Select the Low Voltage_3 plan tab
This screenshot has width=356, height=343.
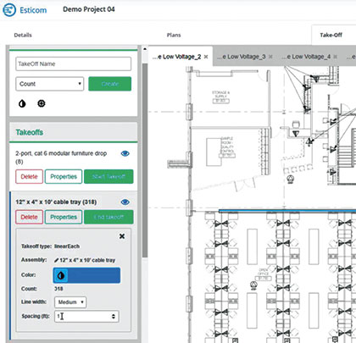point(242,57)
